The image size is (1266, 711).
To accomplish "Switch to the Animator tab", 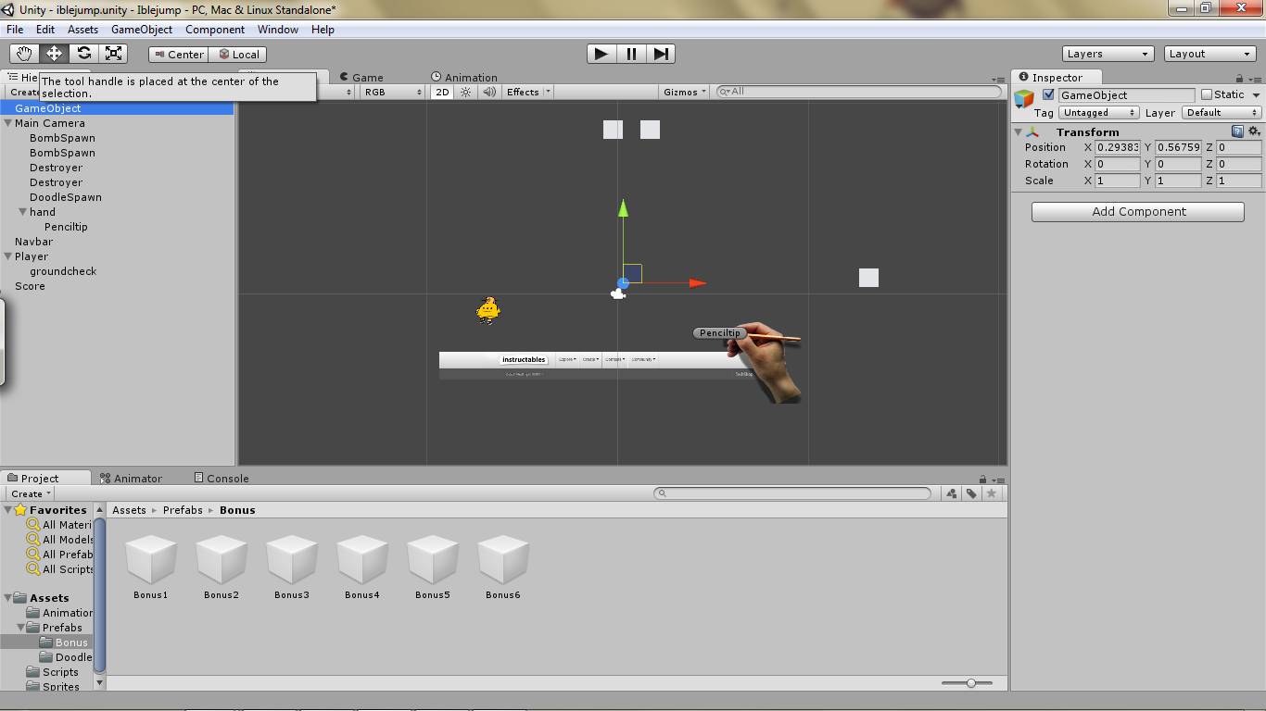I will (131, 479).
